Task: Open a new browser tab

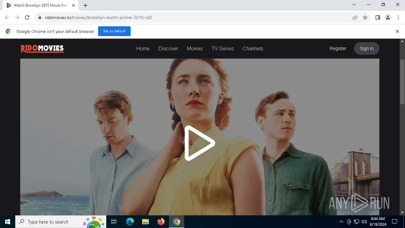Action: pos(85,5)
